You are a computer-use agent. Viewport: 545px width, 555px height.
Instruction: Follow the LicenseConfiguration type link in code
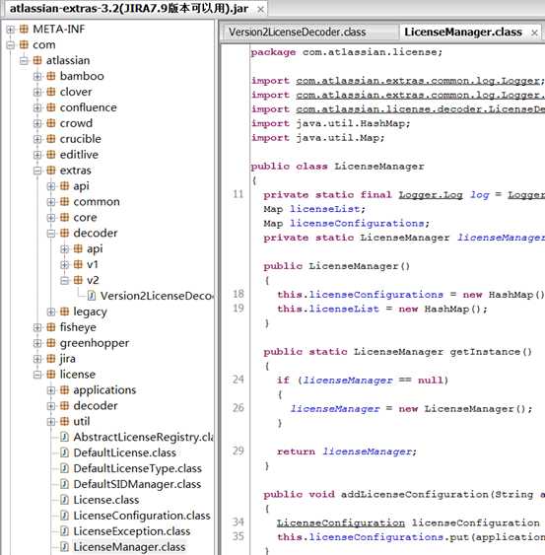coord(340,522)
